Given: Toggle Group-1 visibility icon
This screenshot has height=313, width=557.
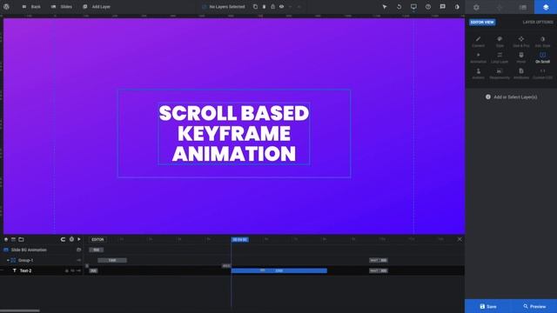Looking at the screenshot, I should click(78, 261).
